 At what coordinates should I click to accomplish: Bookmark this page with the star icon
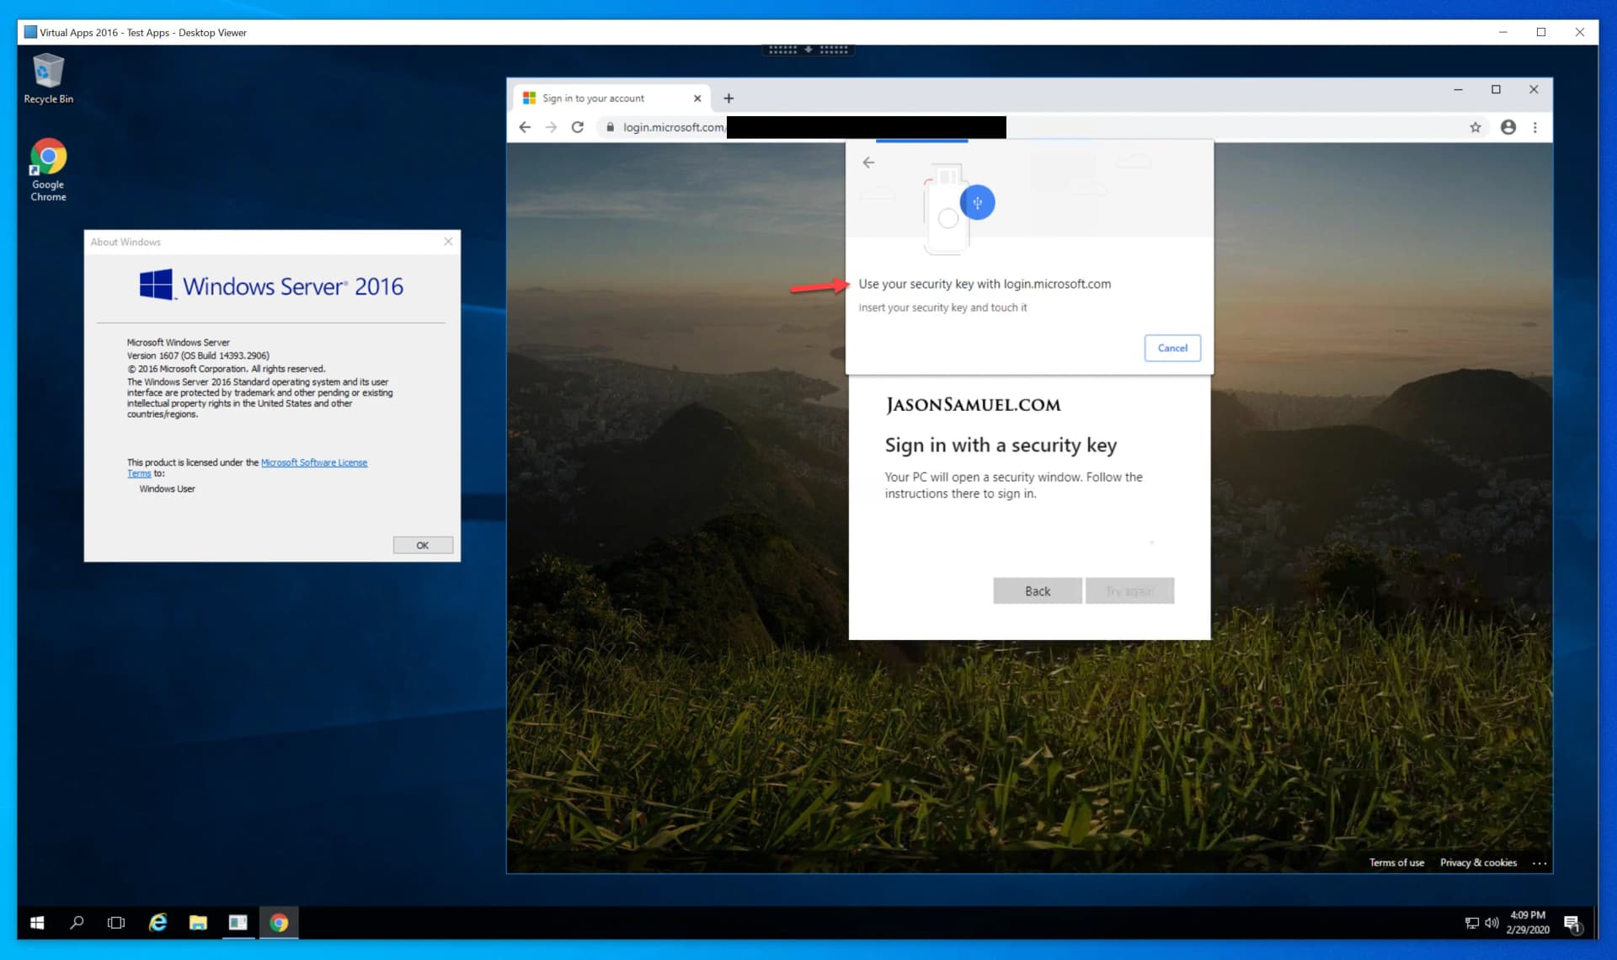pos(1476,127)
